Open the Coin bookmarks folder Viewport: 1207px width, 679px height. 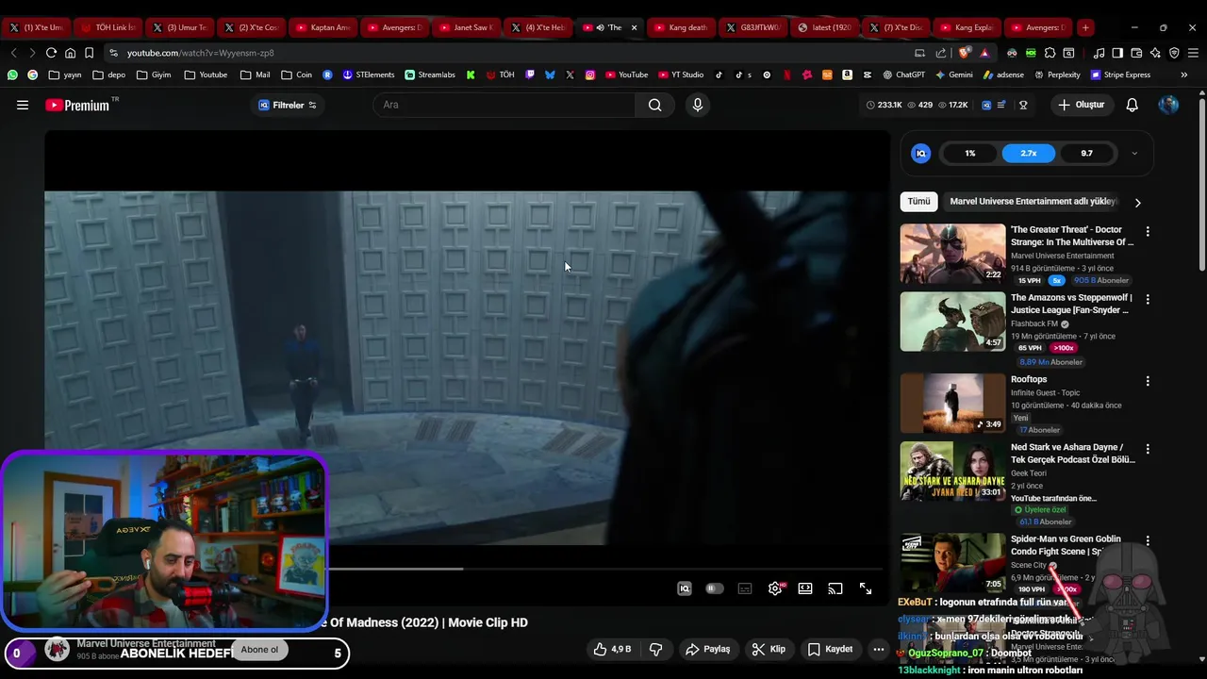coord(296,75)
